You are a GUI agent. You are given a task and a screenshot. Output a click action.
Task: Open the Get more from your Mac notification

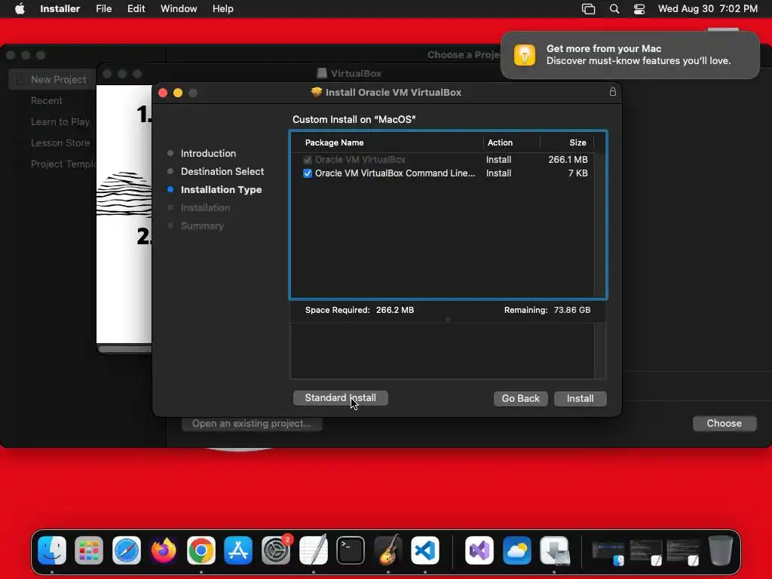tap(630, 54)
